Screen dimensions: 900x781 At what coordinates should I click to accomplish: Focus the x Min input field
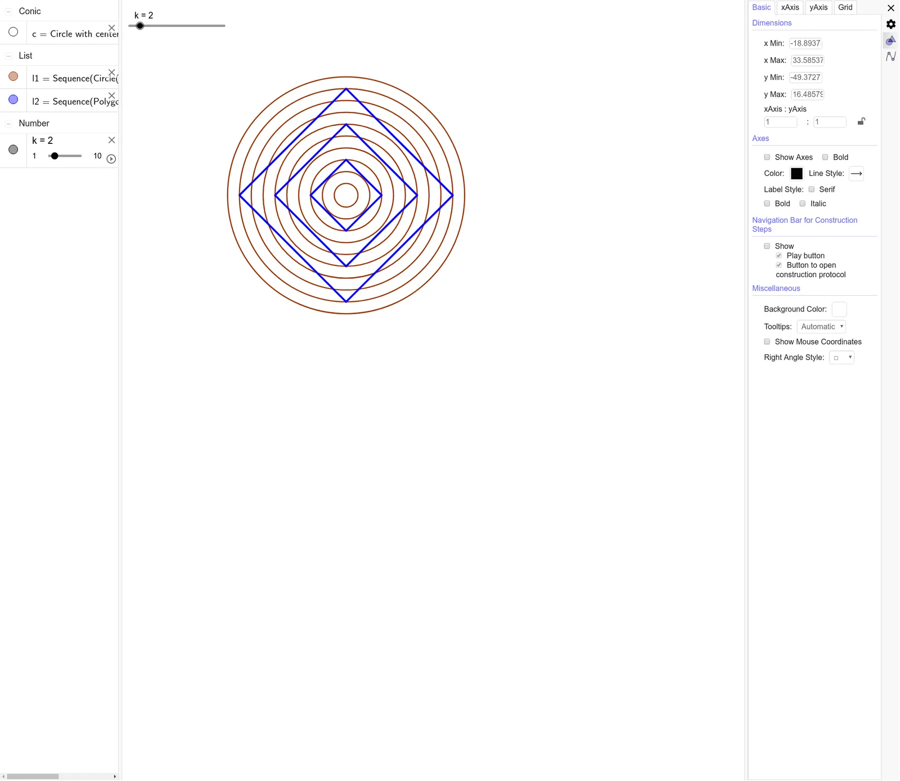[x=805, y=43]
